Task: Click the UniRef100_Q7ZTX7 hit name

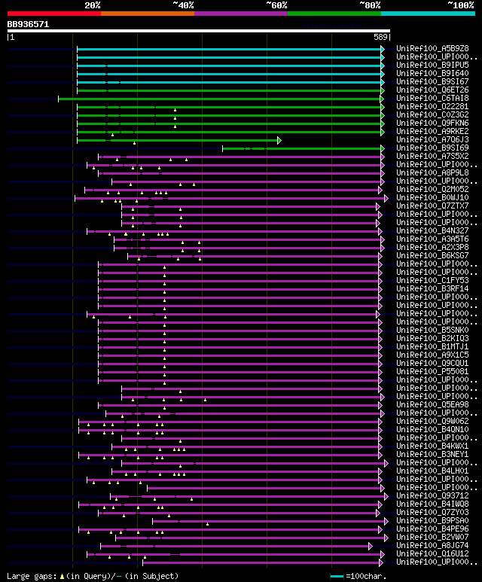Action: click(432, 206)
